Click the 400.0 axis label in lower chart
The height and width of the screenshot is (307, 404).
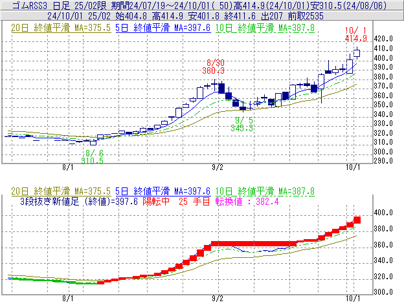[x=383, y=213]
